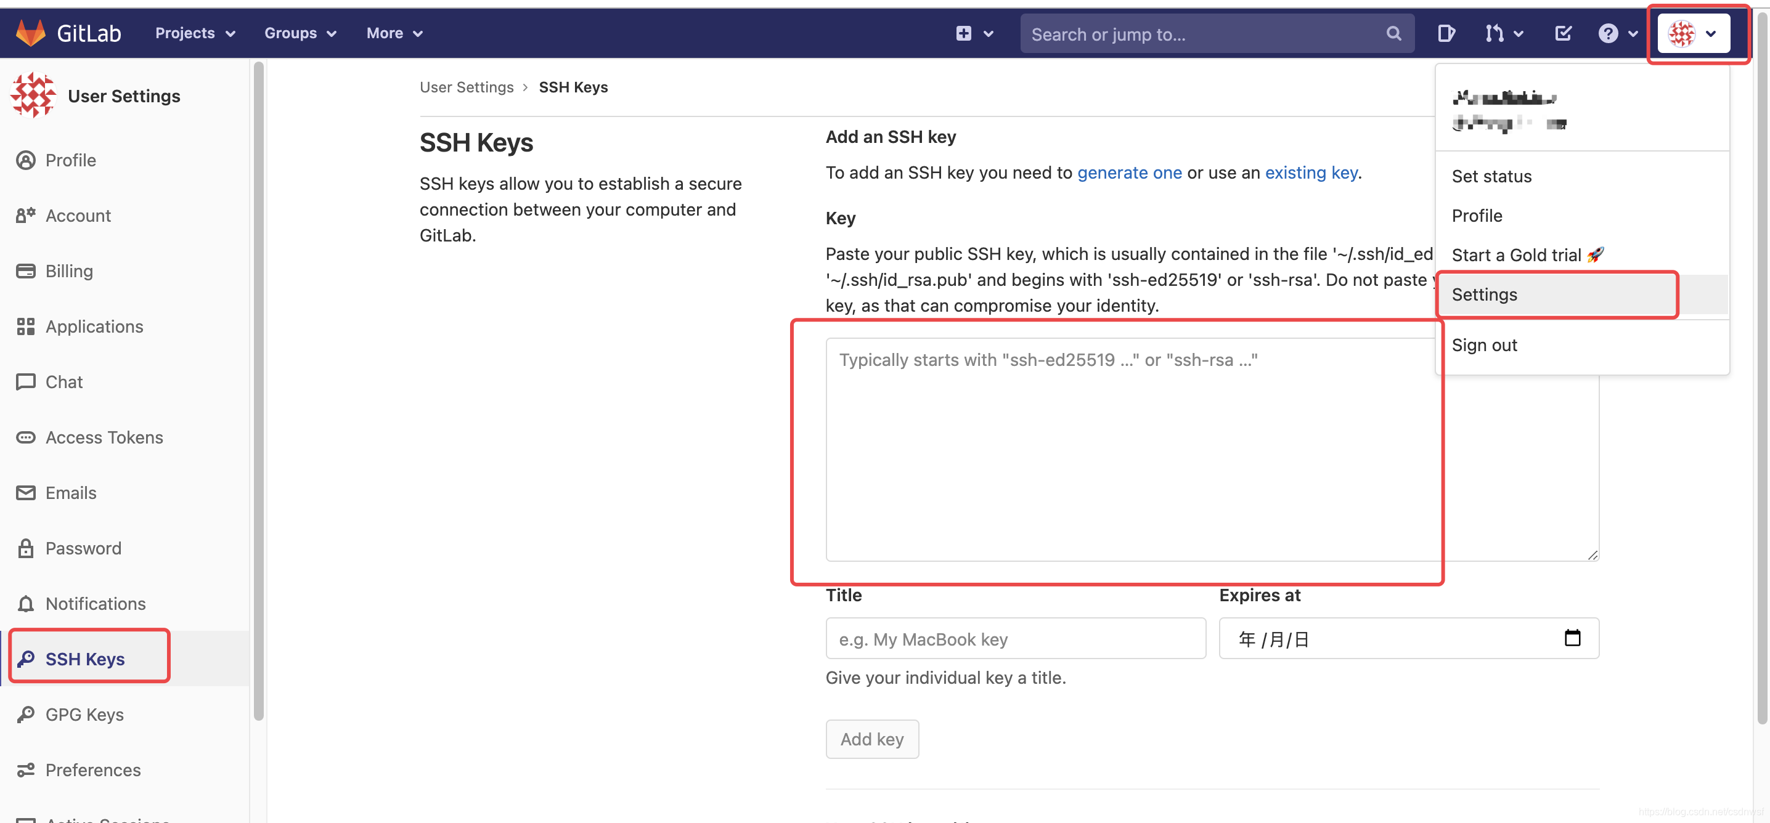Screen dimensions: 1770x823
Task: Expand the Projects dropdown
Action: pos(195,33)
